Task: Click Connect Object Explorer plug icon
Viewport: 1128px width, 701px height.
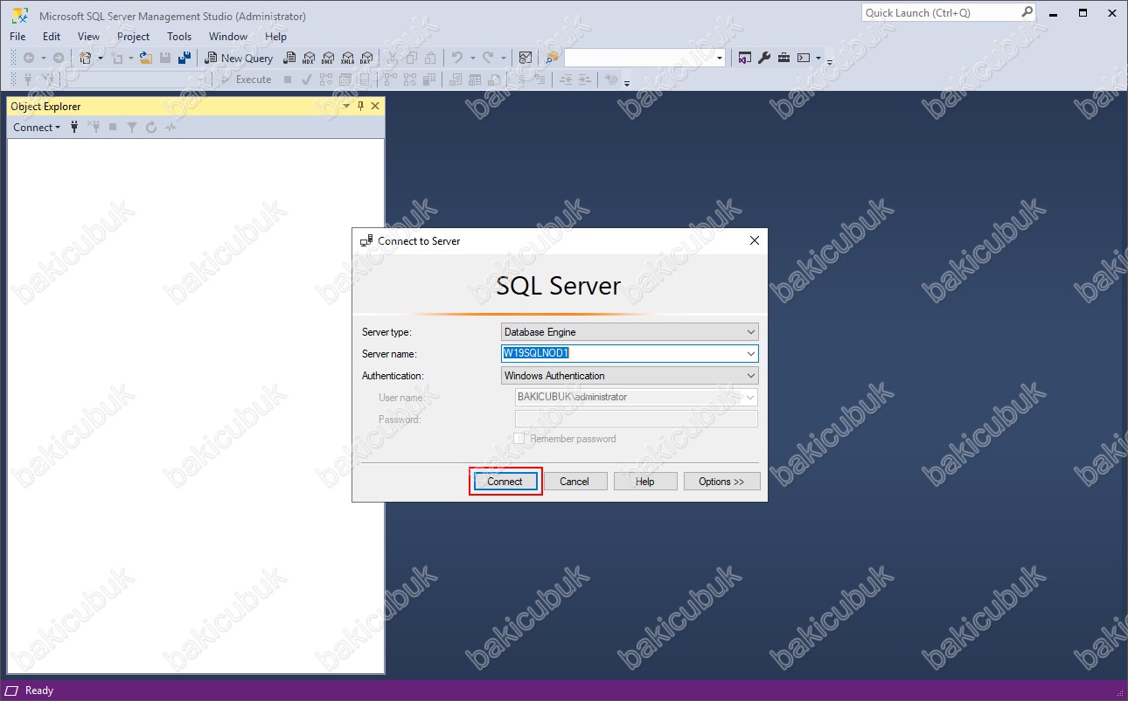Action: pyautogui.click(x=74, y=128)
